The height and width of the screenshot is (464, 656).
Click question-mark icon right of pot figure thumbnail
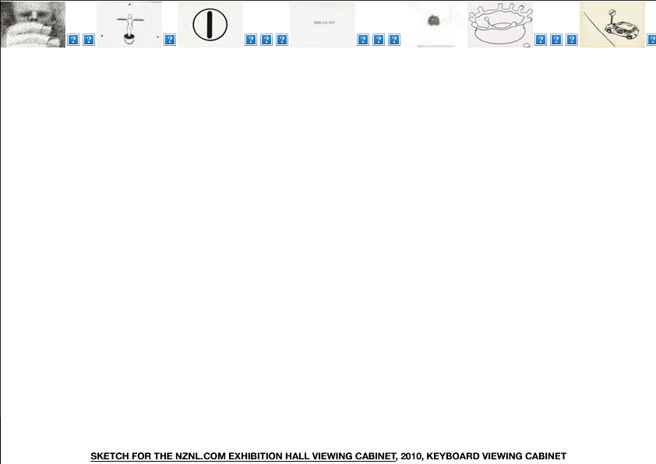[x=170, y=40]
